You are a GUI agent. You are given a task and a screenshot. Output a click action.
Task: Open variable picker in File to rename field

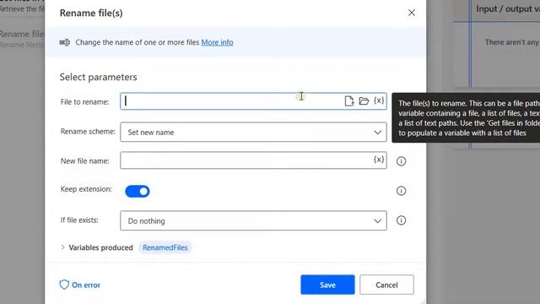click(379, 100)
